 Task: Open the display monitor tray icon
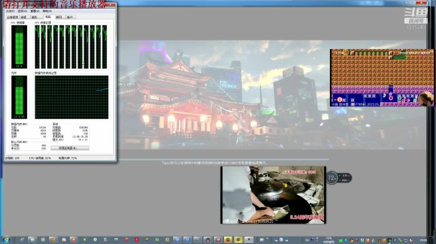(x=406, y=240)
